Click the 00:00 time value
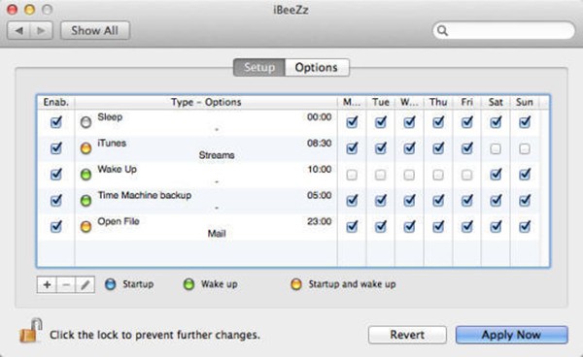This screenshot has width=583, height=357. point(320,117)
